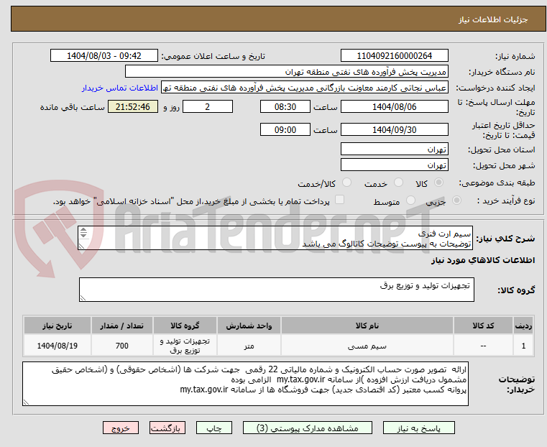Image resolution: width=547 pixels, height=447 pixels.
Task: Click the پاسخ به نیاز button
Action: click(418, 428)
